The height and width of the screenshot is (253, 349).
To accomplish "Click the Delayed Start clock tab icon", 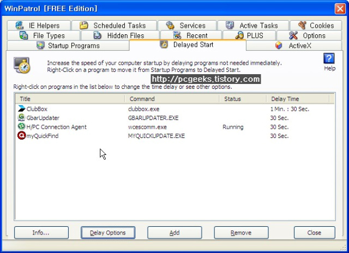I will coord(164,44).
